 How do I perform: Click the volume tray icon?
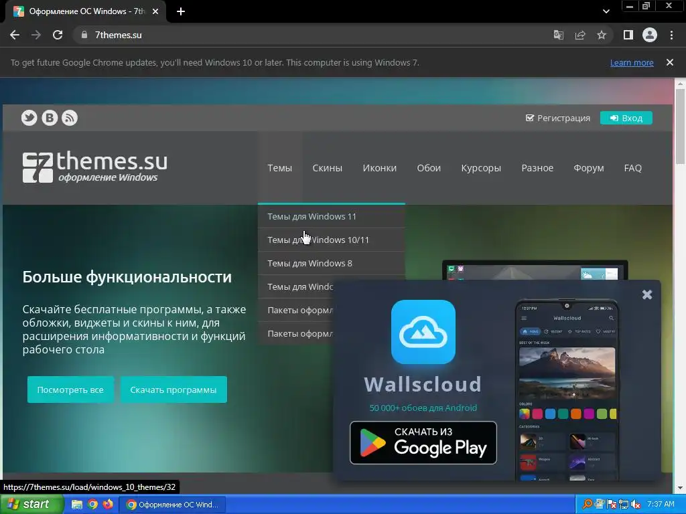[636, 505]
